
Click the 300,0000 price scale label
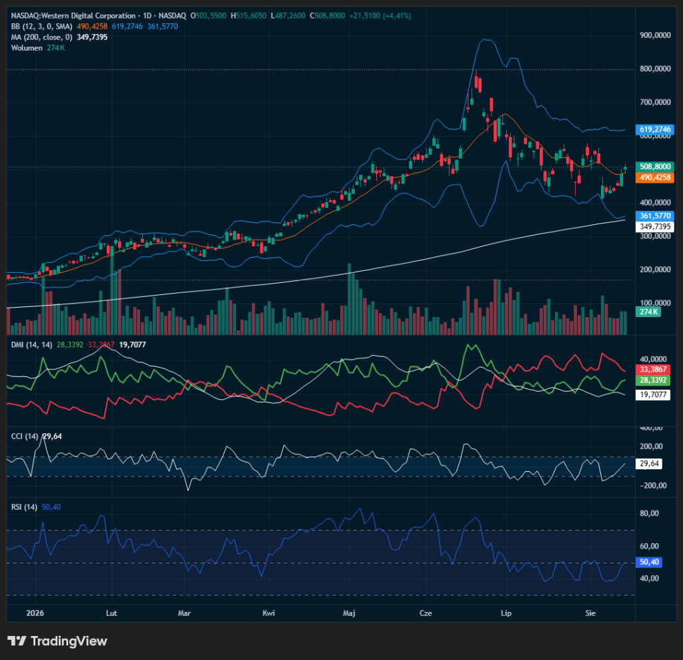point(655,236)
